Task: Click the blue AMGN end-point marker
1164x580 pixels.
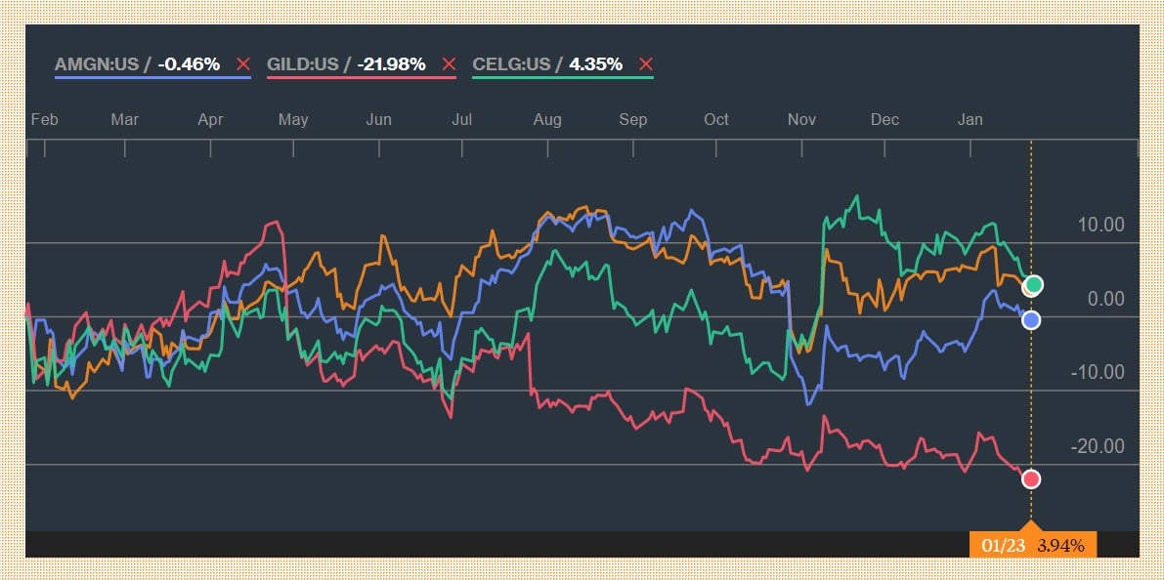Action: [x=1031, y=320]
